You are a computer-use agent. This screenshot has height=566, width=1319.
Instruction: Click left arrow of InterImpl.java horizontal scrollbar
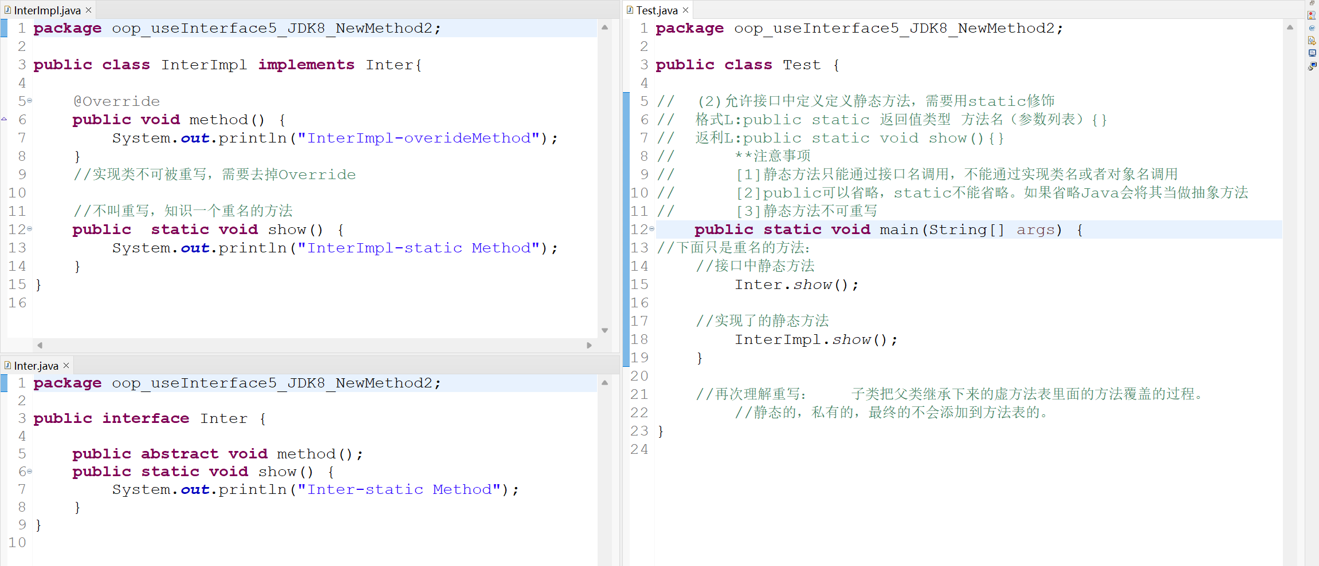[40, 345]
